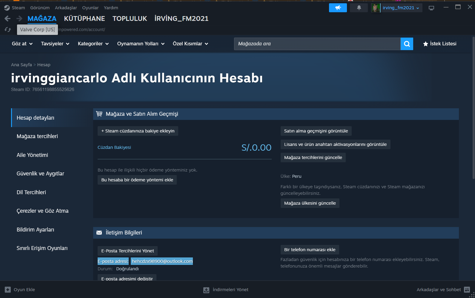Click the Mağazada ara search field
Screen dimensions: 475x298
(x=317, y=44)
